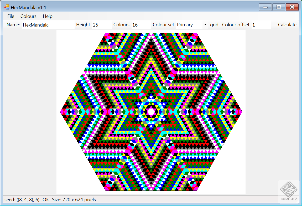
Task: Click the white hexagon at the mandala center
Action: pos(151,111)
